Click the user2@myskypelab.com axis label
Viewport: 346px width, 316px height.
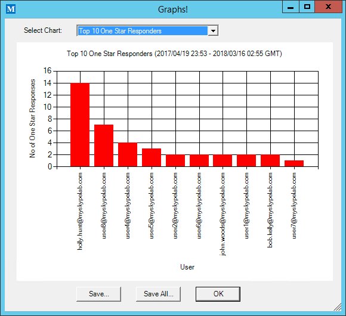[175, 206]
